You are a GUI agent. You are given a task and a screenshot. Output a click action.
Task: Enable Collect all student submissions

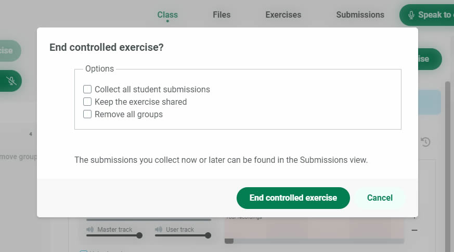pyautogui.click(x=87, y=89)
